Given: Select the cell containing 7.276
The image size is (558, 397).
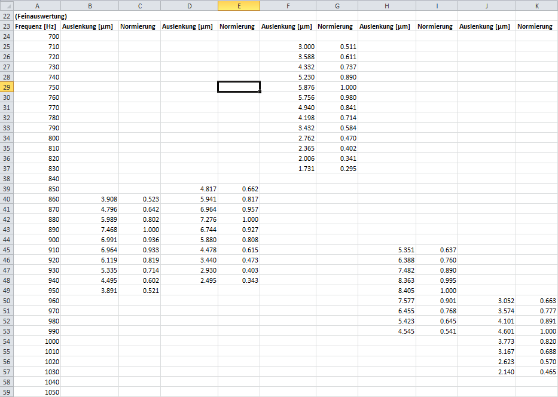Looking at the screenshot, I should 189,219.
